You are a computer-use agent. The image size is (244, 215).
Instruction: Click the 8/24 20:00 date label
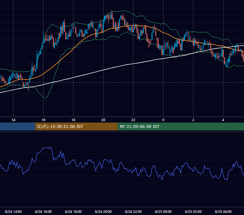pos(103,211)
